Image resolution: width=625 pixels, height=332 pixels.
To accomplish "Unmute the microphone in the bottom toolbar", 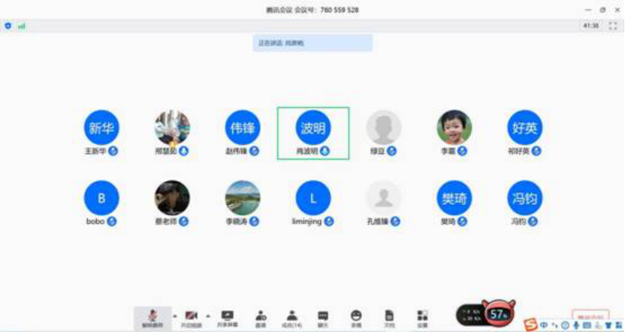I will coord(152,317).
